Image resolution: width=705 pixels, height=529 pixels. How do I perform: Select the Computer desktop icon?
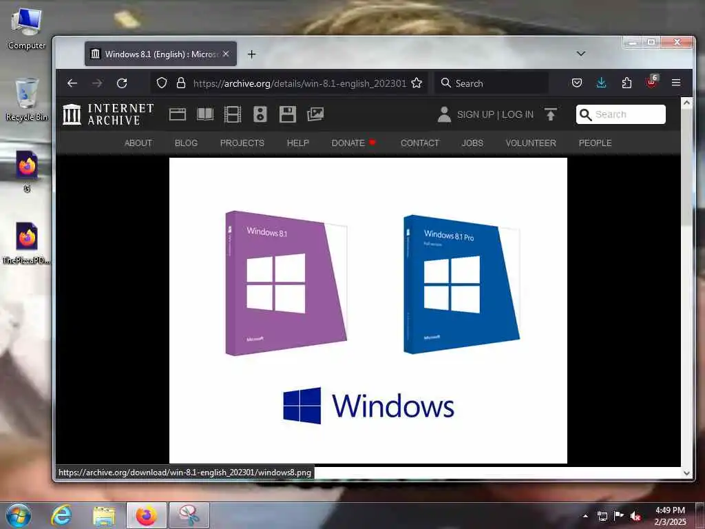[27, 28]
